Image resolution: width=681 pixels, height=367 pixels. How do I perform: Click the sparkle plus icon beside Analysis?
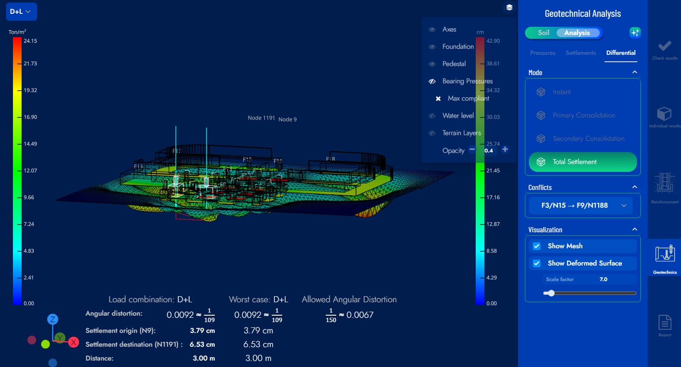635,33
